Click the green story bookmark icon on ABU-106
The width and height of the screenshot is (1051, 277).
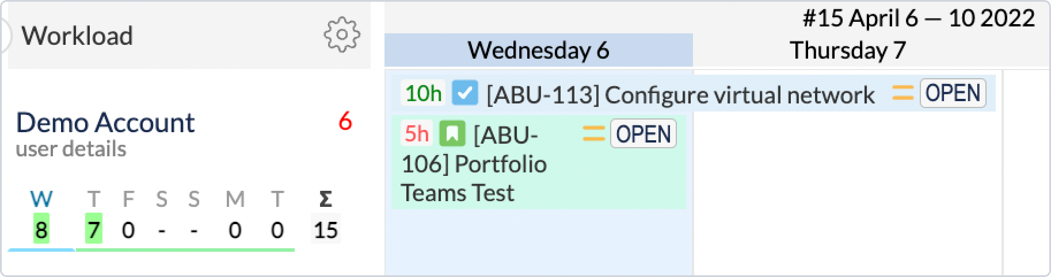coord(452,134)
